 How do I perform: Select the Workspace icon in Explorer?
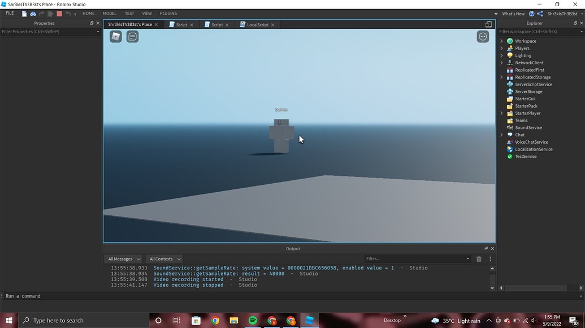509,41
